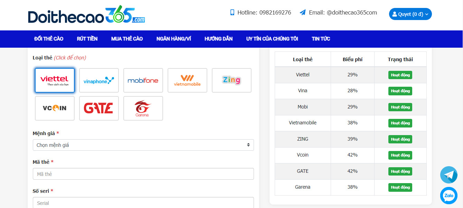Image resolution: width=463 pixels, height=208 pixels.
Task: Click Hoạt động badge in Vietnamobile row
Action: pos(400,123)
